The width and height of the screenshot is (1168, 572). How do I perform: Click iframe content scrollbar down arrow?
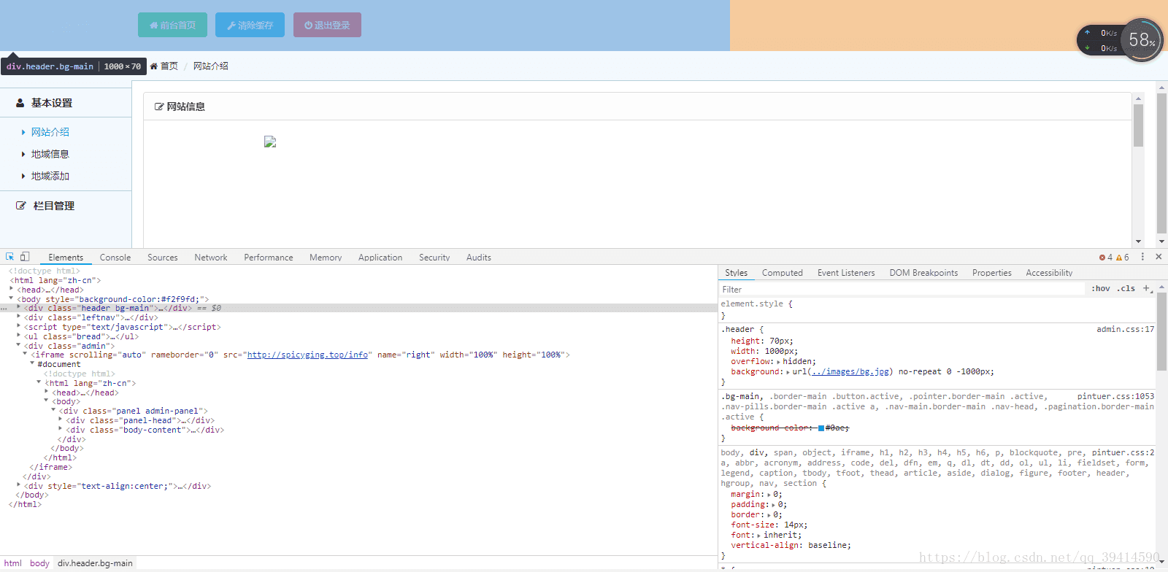click(x=1138, y=241)
